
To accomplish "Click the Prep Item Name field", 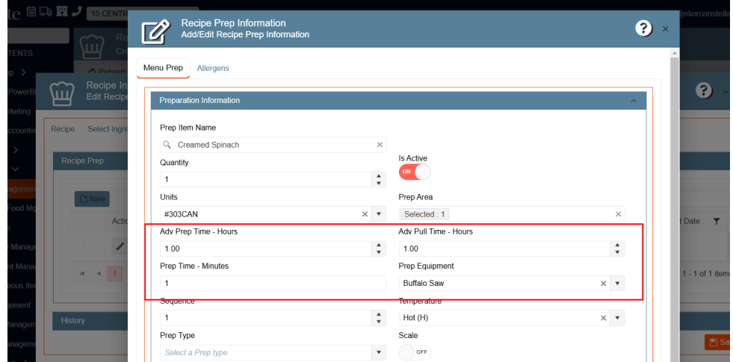I will (x=273, y=145).
